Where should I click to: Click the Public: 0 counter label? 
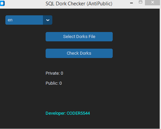click(54, 83)
